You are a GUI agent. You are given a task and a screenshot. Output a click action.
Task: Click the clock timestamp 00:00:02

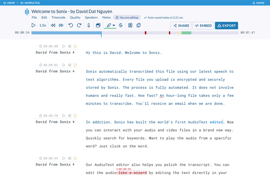click(48, 65)
